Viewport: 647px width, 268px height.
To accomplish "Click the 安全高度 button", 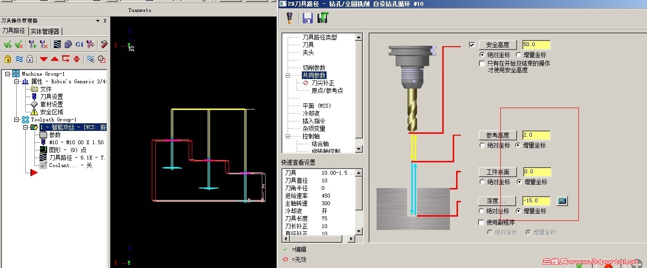I will pos(498,45).
